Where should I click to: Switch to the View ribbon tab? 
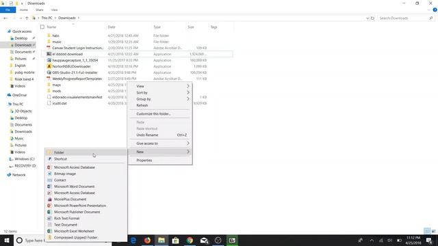coord(54,10)
